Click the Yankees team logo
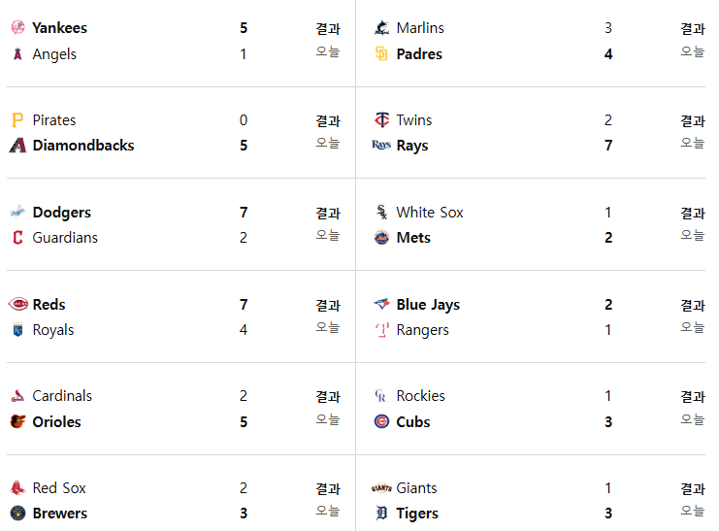This screenshot has height=531, width=719. pyautogui.click(x=17, y=27)
